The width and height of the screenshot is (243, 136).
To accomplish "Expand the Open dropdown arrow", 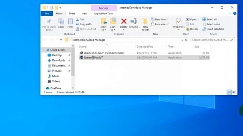I will tap(198, 19).
